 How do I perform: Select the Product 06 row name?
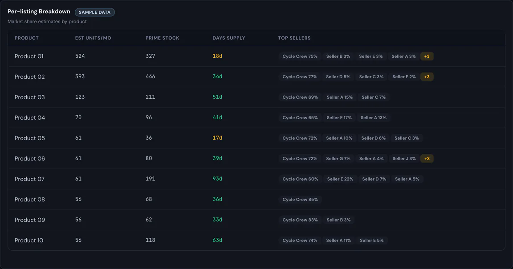point(30,159)
